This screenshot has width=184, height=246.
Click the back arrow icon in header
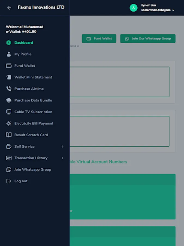[9, 8]
